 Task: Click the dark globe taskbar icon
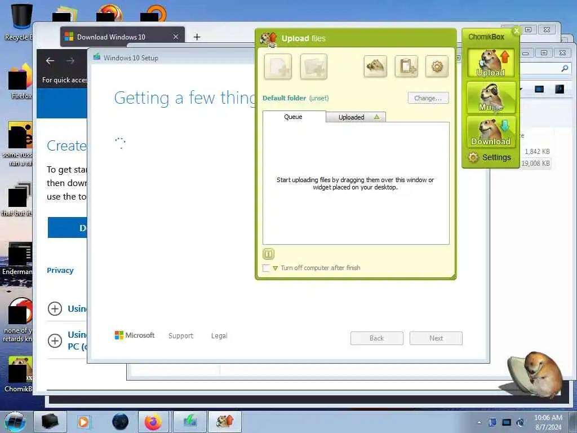(121, 422)
